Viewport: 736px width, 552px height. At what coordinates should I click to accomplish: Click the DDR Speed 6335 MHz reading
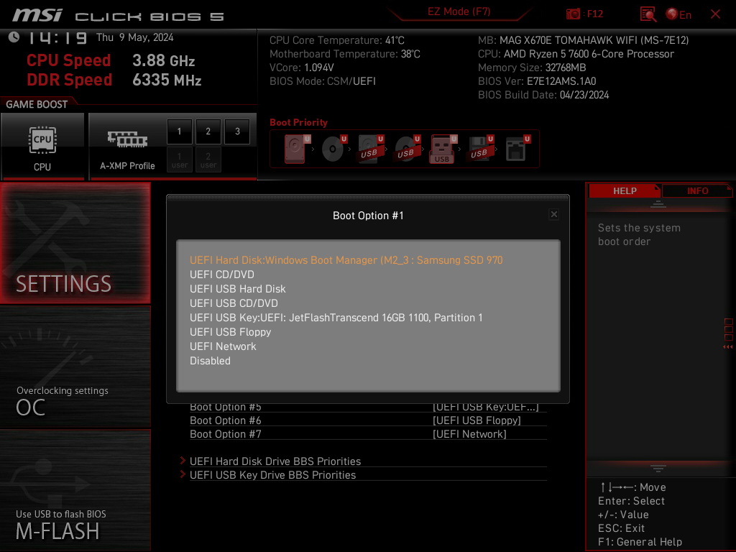coord(167,80)
